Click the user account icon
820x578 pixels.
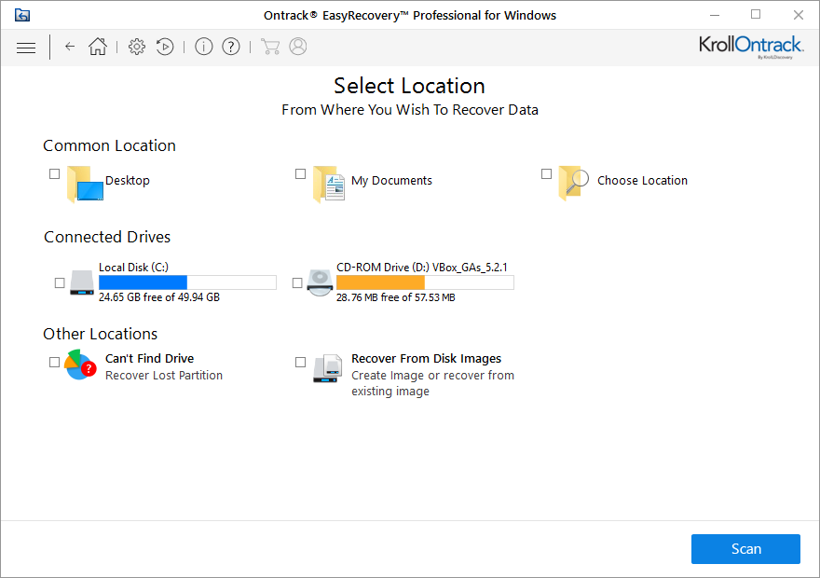tap(298, 47)
